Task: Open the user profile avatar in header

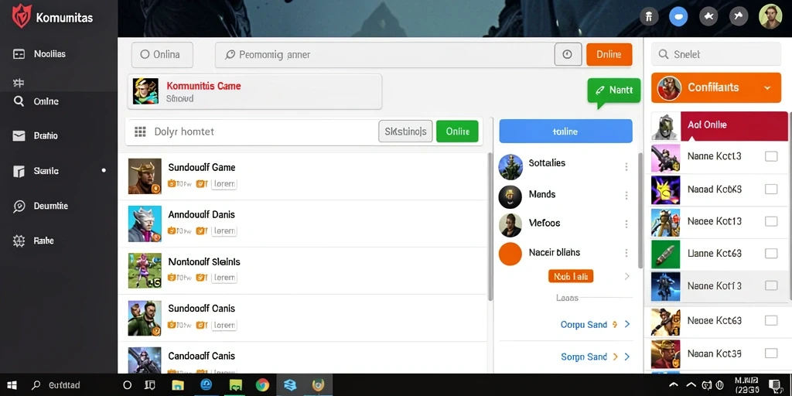Action: [x=770, y=16]
